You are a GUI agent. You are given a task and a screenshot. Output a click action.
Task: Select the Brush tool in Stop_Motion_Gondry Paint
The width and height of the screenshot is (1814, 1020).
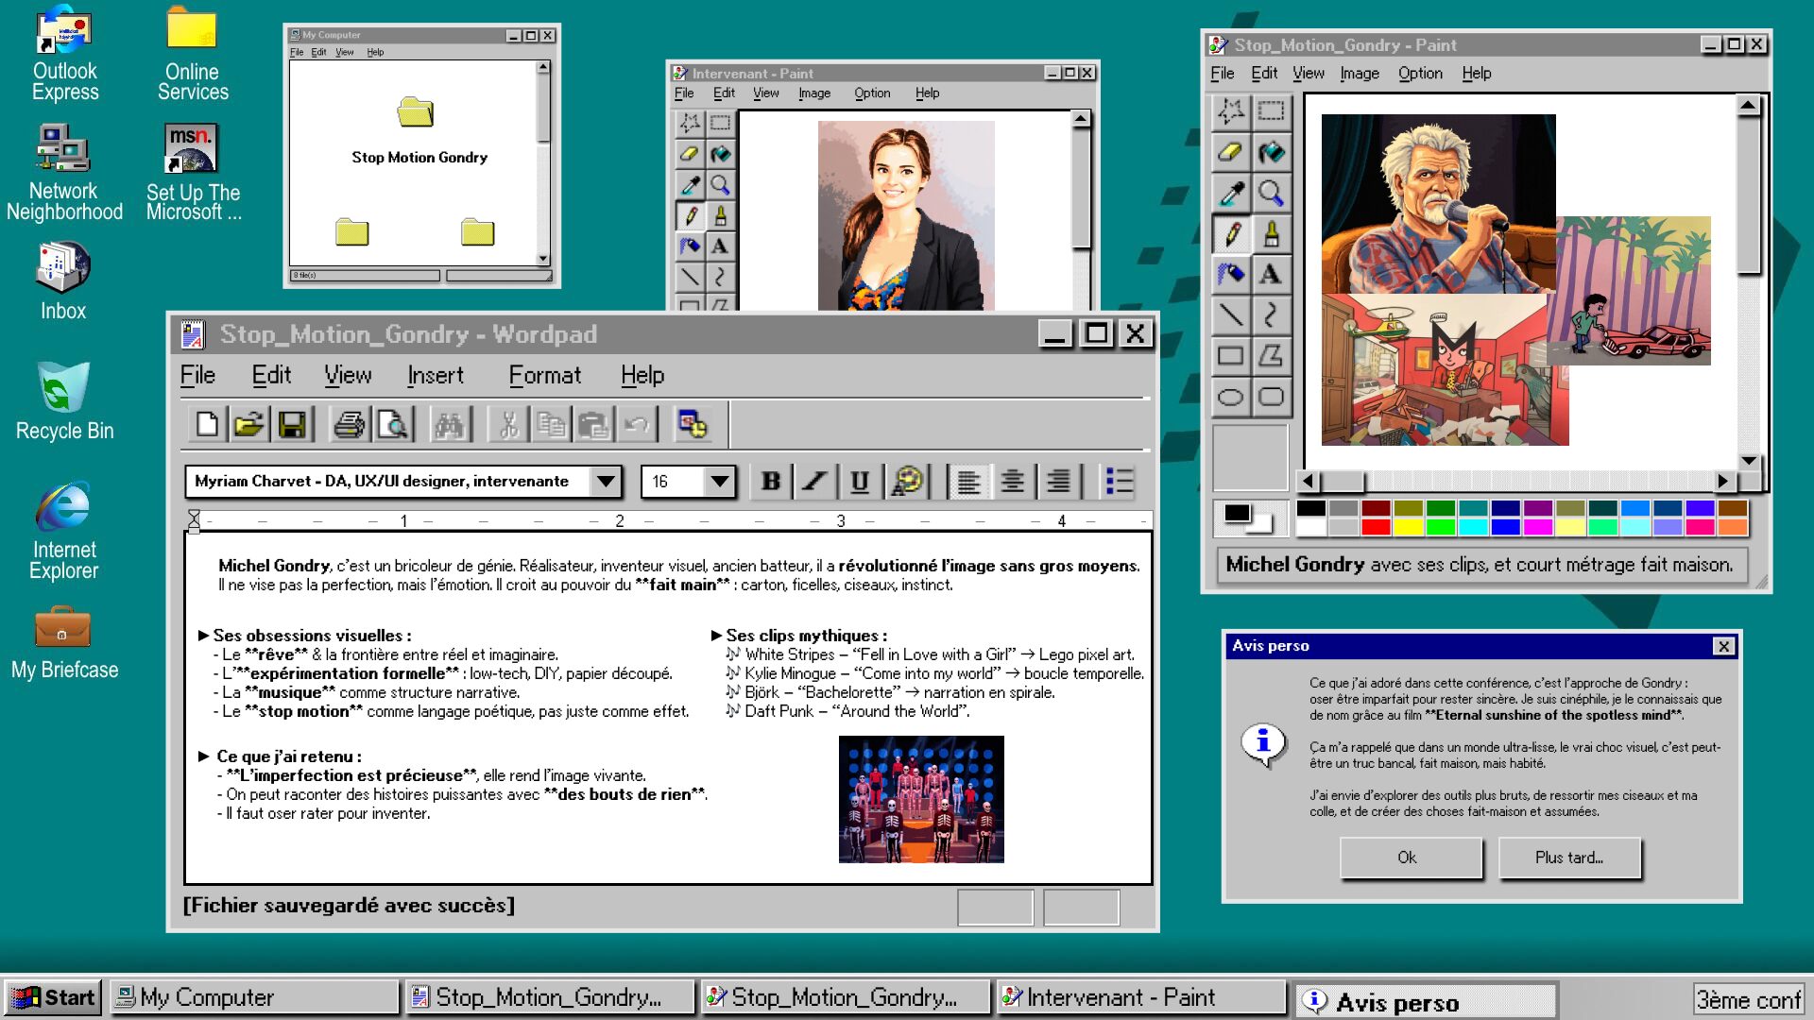[1272, 233]
